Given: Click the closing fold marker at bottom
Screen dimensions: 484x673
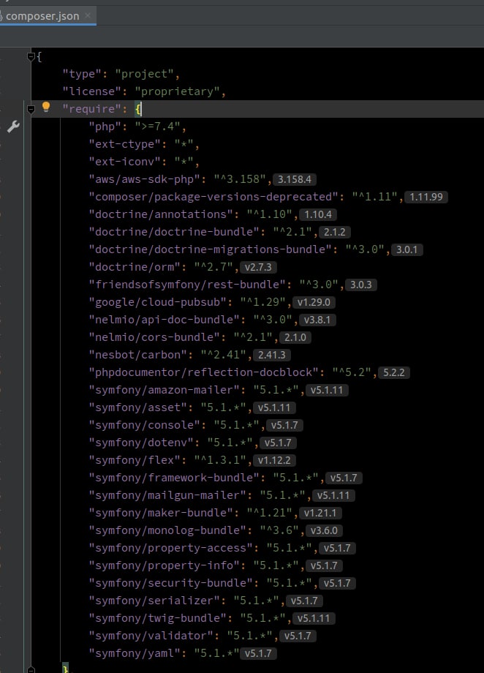Looking at the screenshot, I should click(31, 669).
